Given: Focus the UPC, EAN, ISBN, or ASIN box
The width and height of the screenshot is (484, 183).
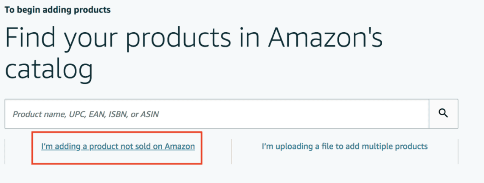Looking at the screenshot, I should tap(217, 114).
